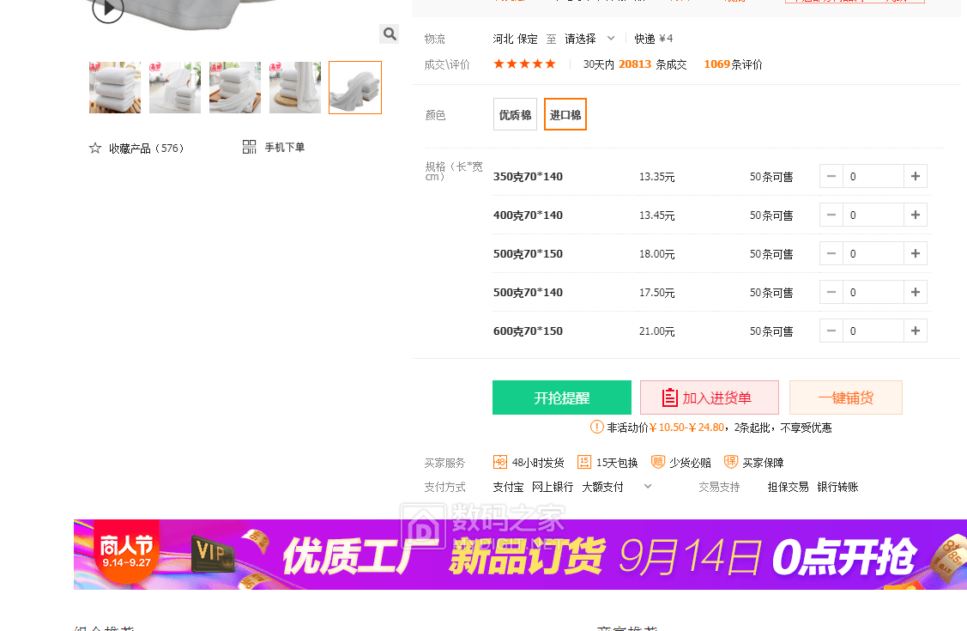Click the magnifier zoom icon on image
Screen dimensions: 967x631
click(390, 34)
